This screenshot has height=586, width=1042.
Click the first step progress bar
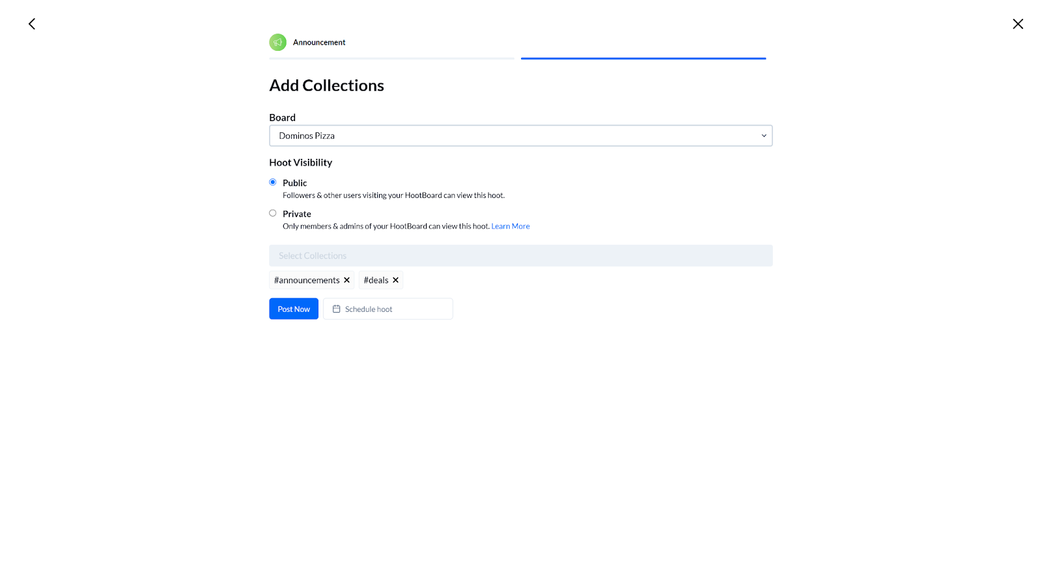[391, 59]
